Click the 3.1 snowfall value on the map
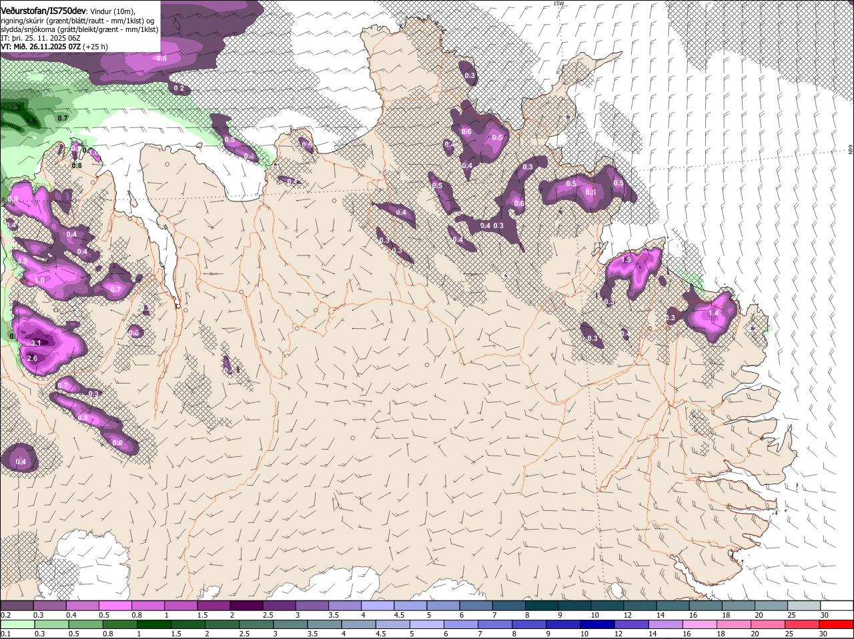Screen dimensions: 854x639 click(36, 343)
